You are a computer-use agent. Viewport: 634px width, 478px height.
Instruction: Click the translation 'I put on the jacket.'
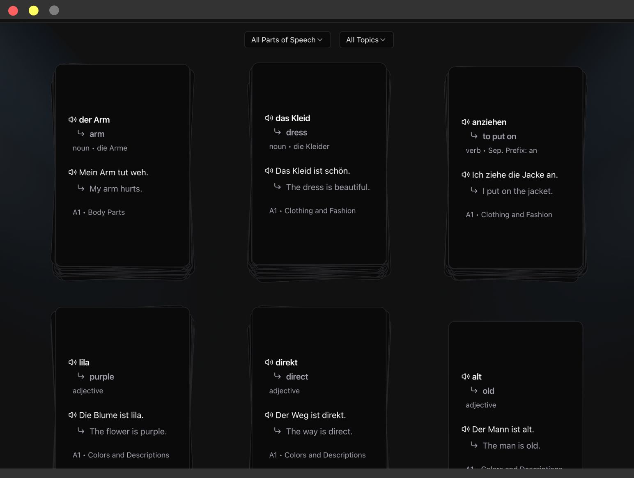pyautogui.click(x=517, y=191)
